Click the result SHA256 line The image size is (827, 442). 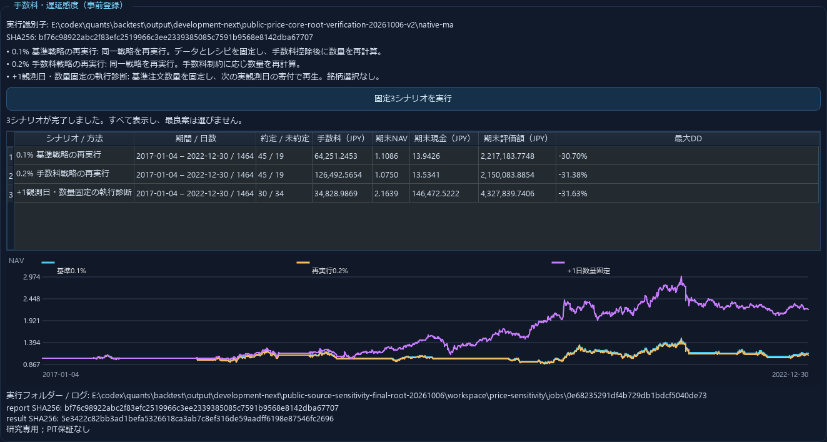(x=170, y=418)
